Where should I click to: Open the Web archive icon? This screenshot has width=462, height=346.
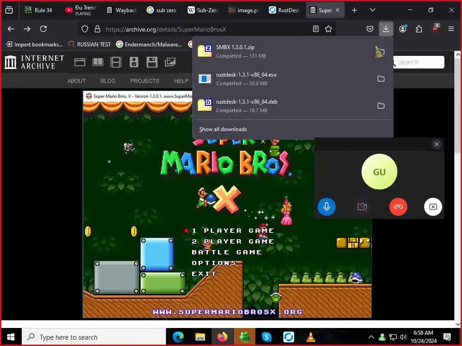(79, 62)
